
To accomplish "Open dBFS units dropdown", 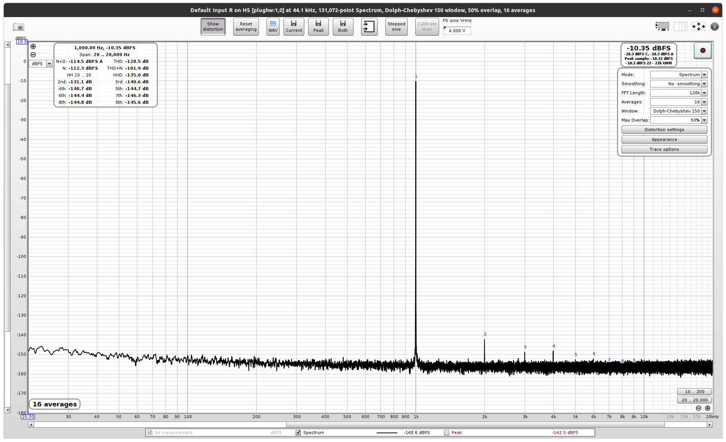I will [41, 64].
